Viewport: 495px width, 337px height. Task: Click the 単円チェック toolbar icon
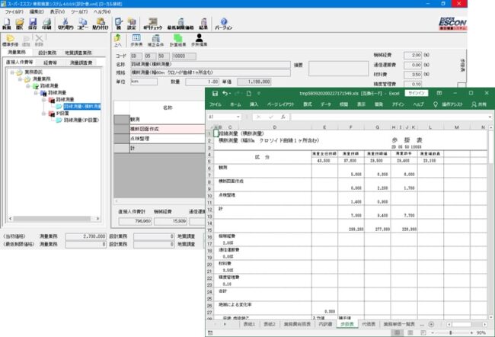coord(153,24)
